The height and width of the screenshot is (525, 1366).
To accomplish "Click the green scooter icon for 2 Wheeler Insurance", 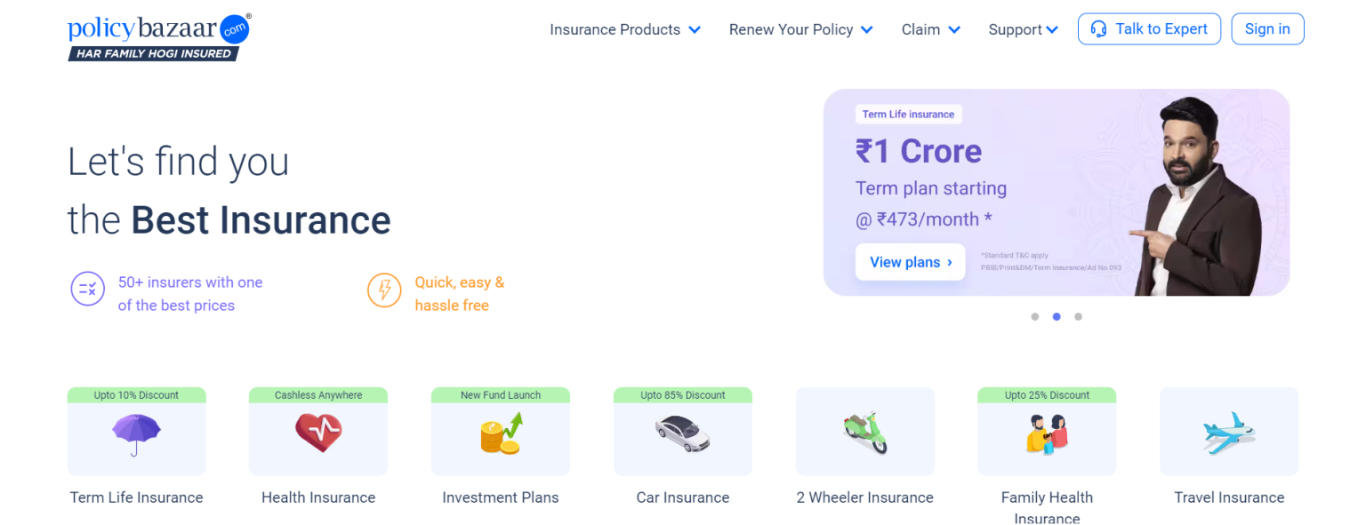I will [x=864, y=431].
